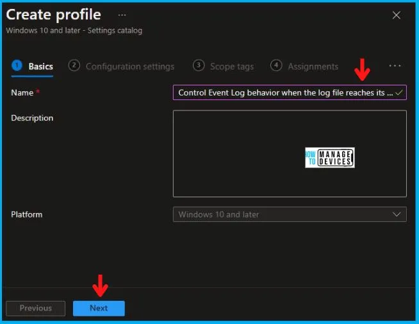
Task: Select the Basics step tab
Action: pos(32,66)
